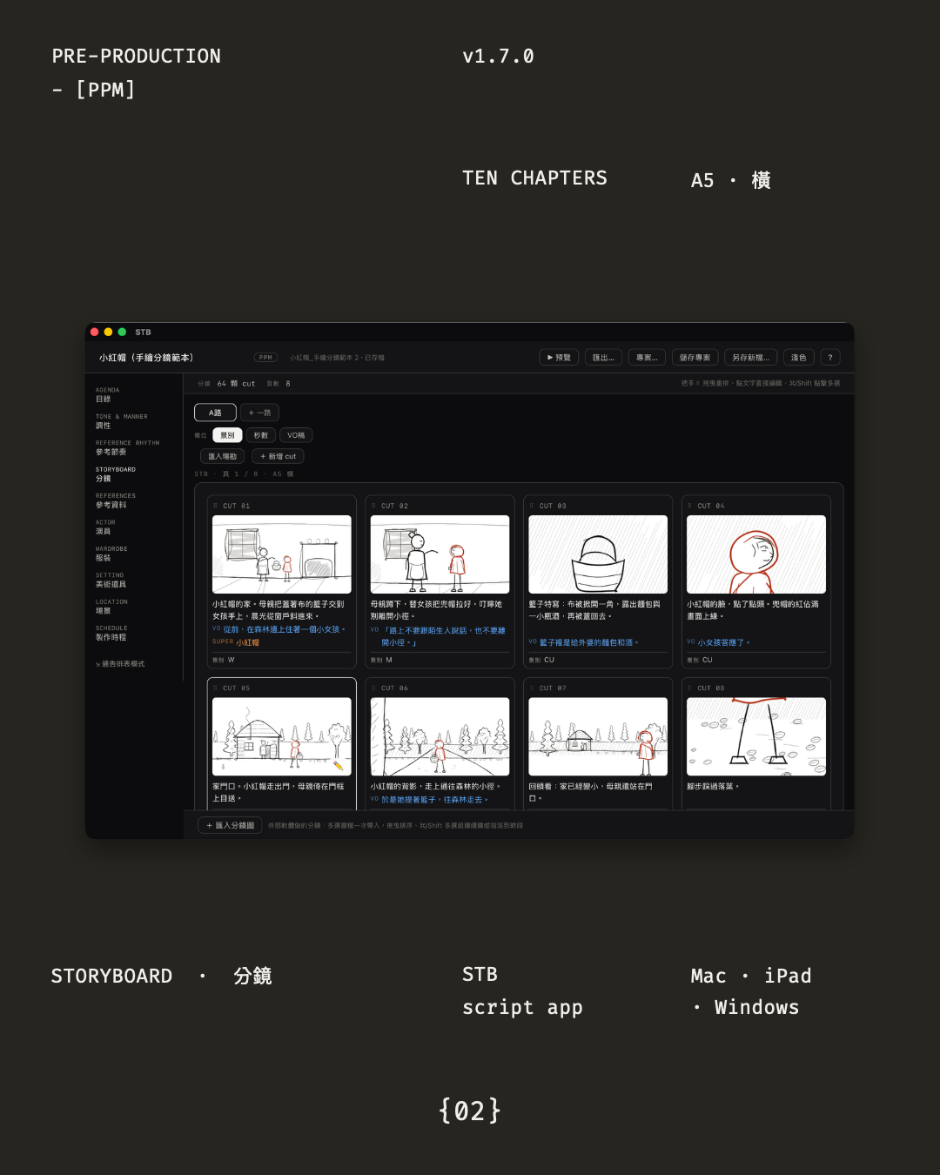Toggle the 秒數 field chip
The width and height of the screenshot is (940, 1175).
click(x=261, y=435)
